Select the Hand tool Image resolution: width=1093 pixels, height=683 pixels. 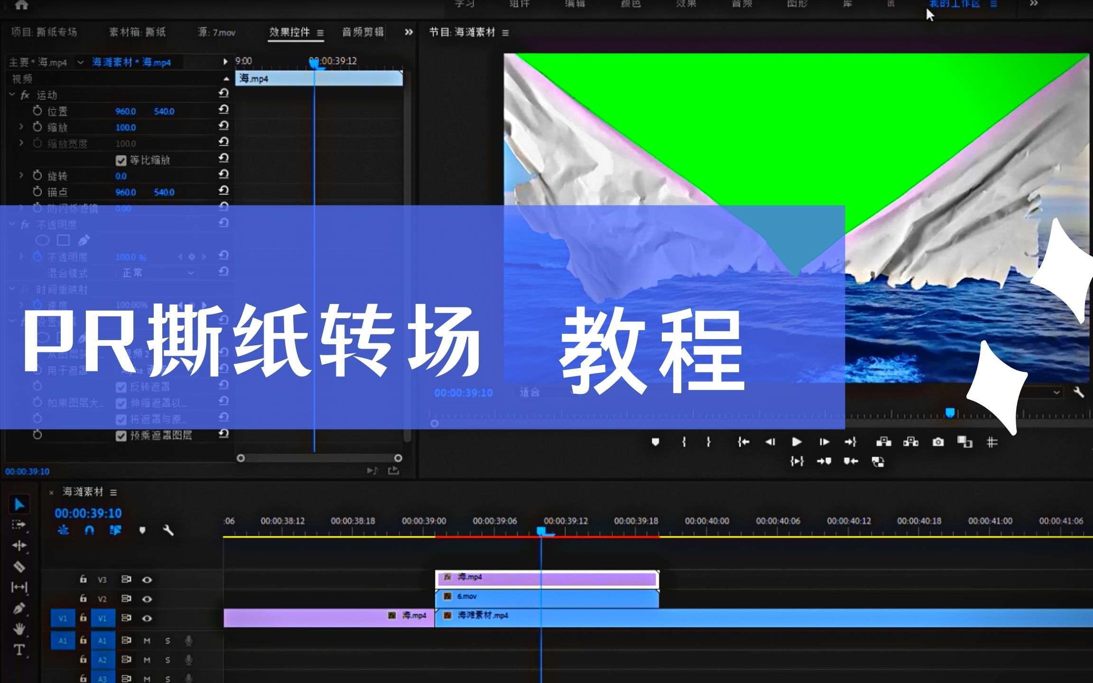click(x=19, y=629)
